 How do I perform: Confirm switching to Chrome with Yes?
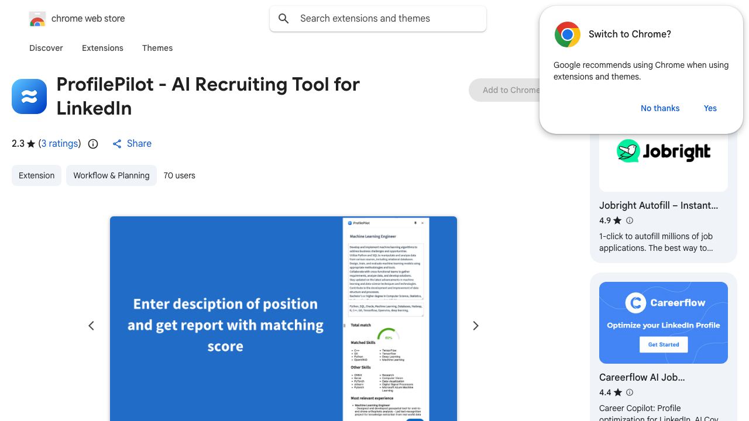(x=710, y=108)
